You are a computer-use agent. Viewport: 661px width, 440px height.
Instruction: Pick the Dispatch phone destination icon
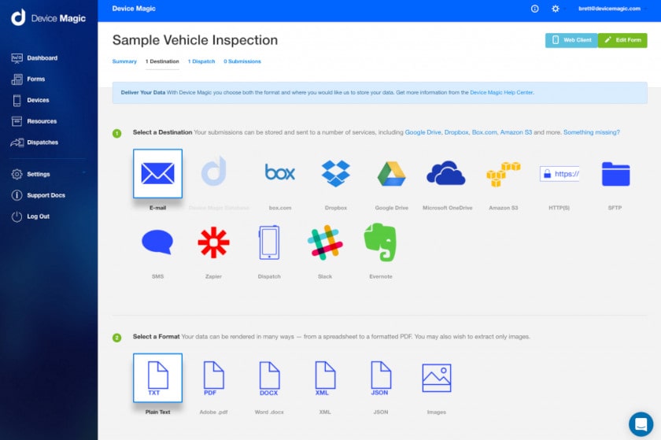[x=269, y=242]
